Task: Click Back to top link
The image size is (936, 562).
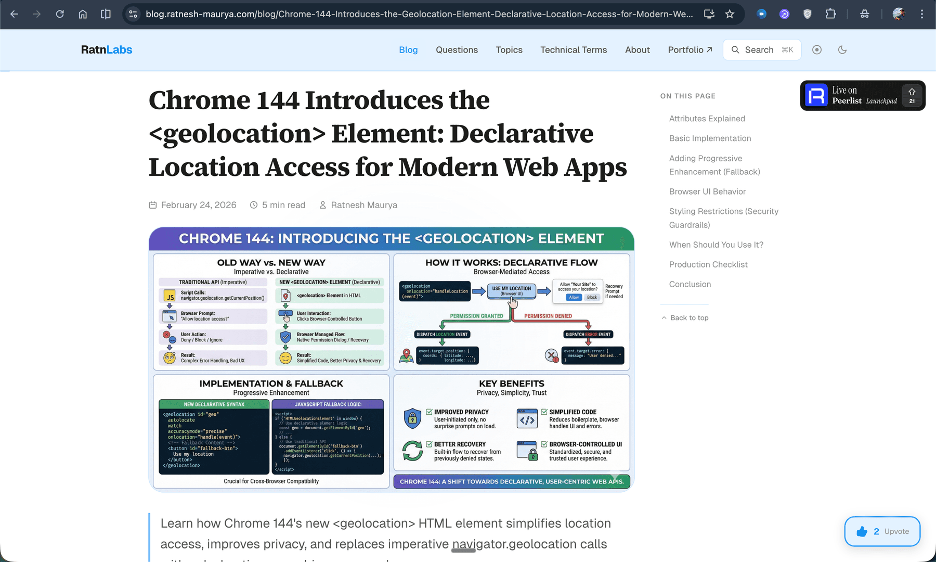Action: (x=685, y=318)
